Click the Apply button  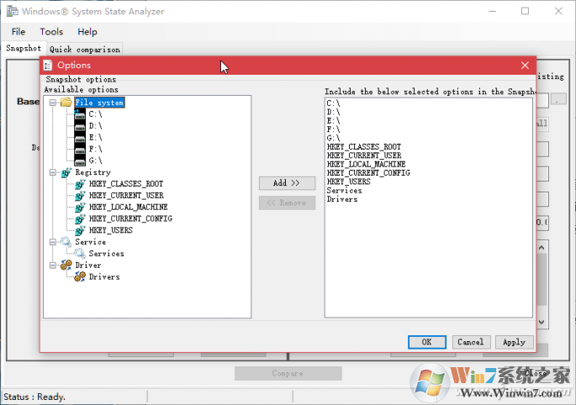click(515, 342)
